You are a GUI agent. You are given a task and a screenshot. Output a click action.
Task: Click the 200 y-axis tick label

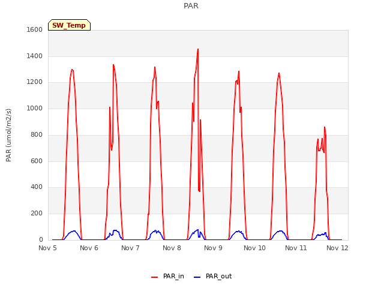click(37, 214)
